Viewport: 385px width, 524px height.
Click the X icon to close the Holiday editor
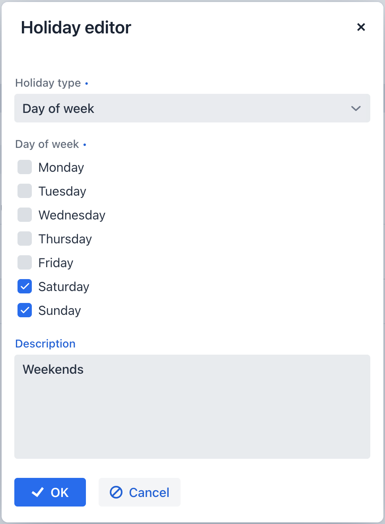[x=361, y=27]
